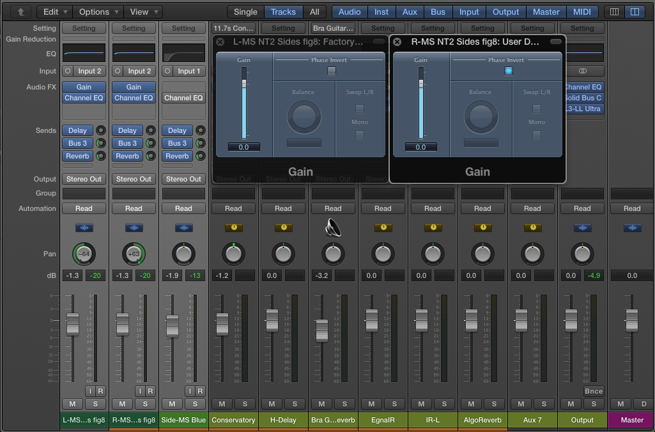Click yellow aux icon on H-Delay channel
655x432 pixels.
[x=284, y=228]
